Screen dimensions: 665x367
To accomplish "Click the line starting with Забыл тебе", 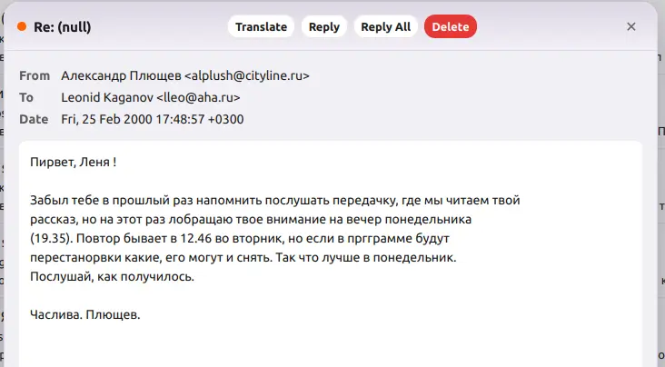I will (x=275, y=200).
